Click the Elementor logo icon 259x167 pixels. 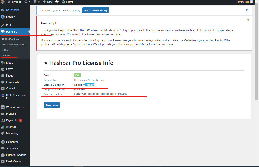[x=3, y=142]
